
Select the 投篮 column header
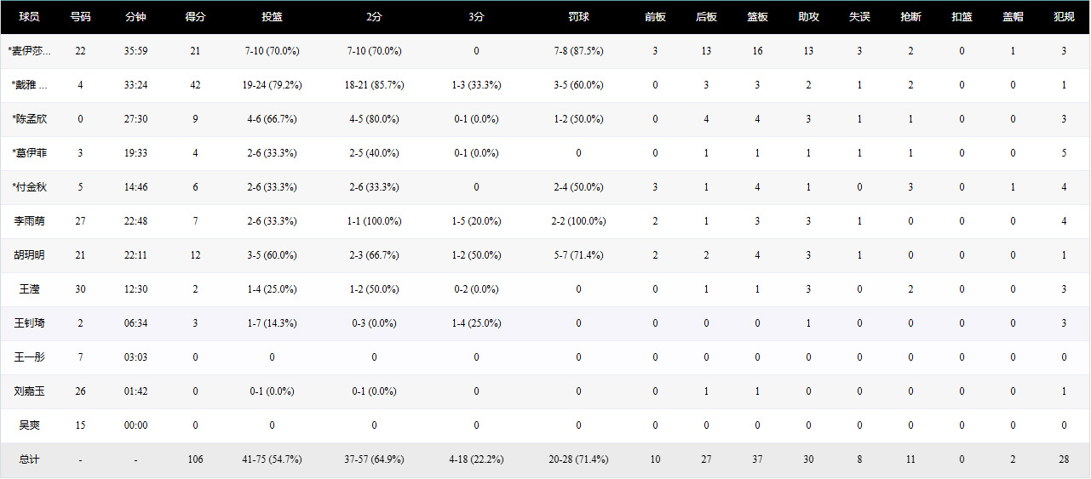click(272, 17)
